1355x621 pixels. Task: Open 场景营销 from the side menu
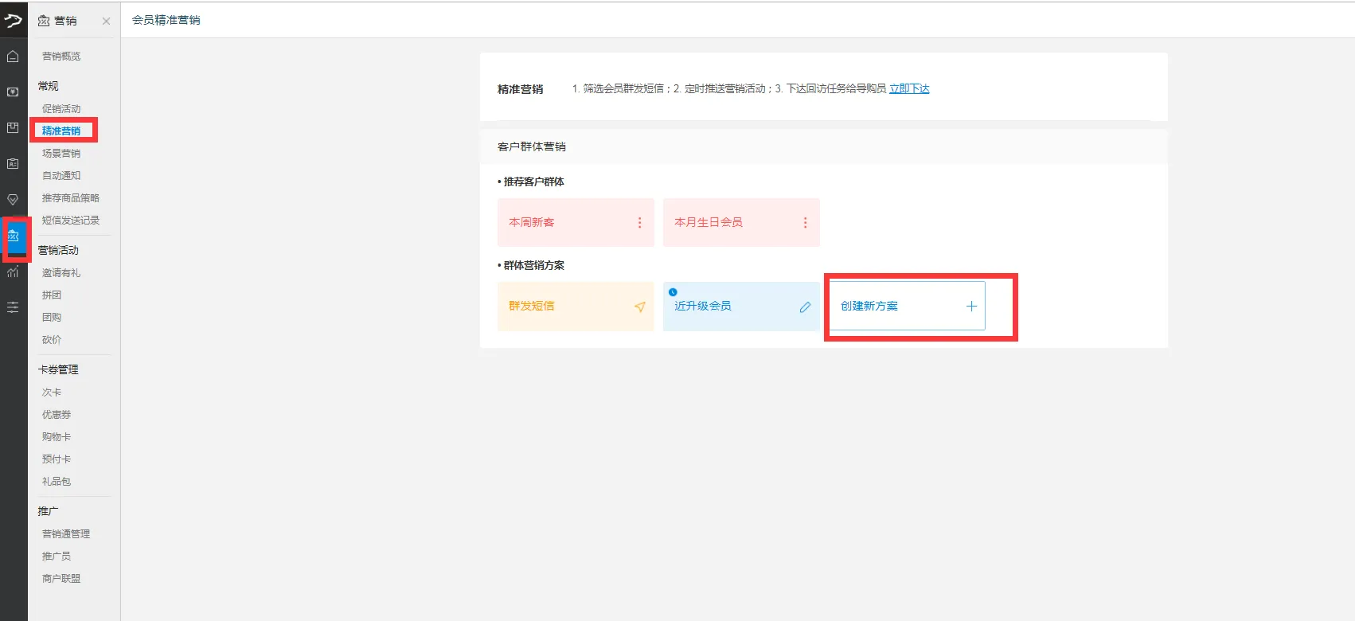[x=61, y=154]
